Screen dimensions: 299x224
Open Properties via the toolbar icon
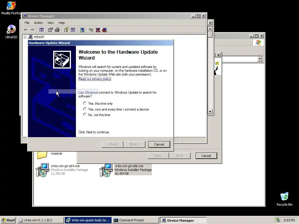tap(50, 30)
